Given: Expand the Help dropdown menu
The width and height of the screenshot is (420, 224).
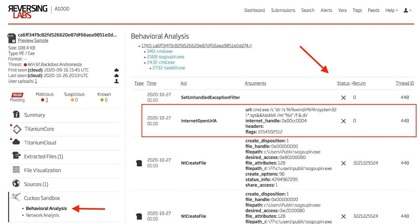Looking at the screenshot, I should (x=391, y=10).
